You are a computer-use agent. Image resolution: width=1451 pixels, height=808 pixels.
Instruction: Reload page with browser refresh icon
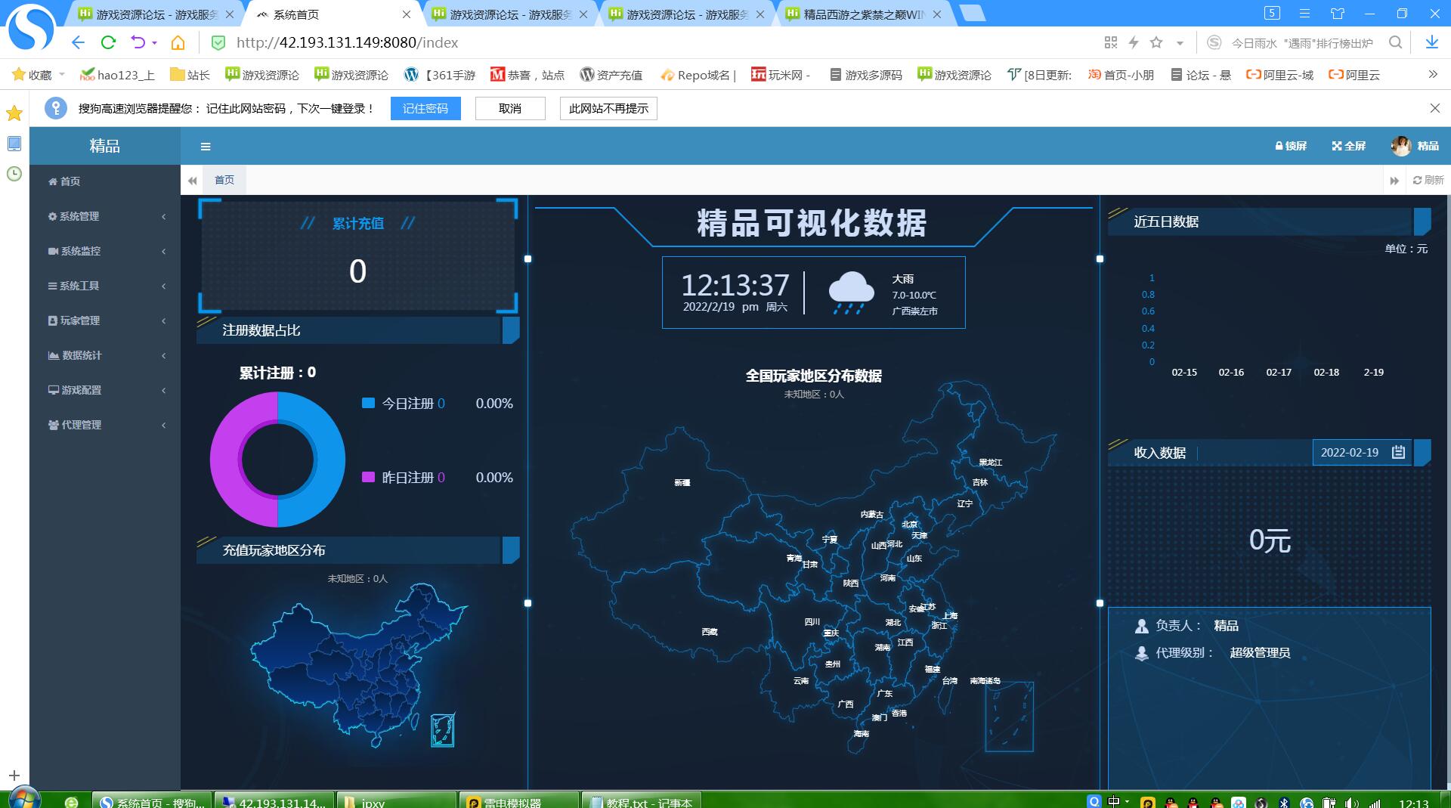coord(108,43)
